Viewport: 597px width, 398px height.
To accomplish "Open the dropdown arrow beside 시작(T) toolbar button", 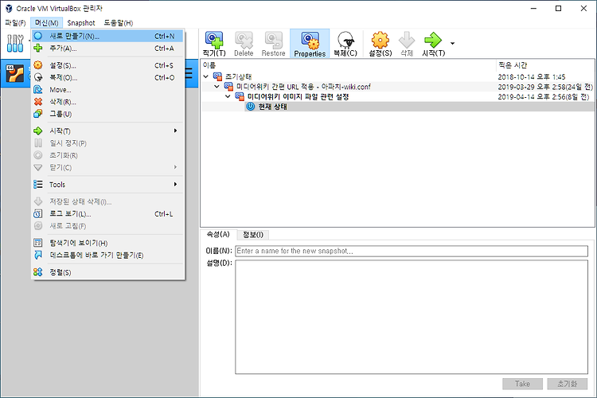I will tap(452, 44).
